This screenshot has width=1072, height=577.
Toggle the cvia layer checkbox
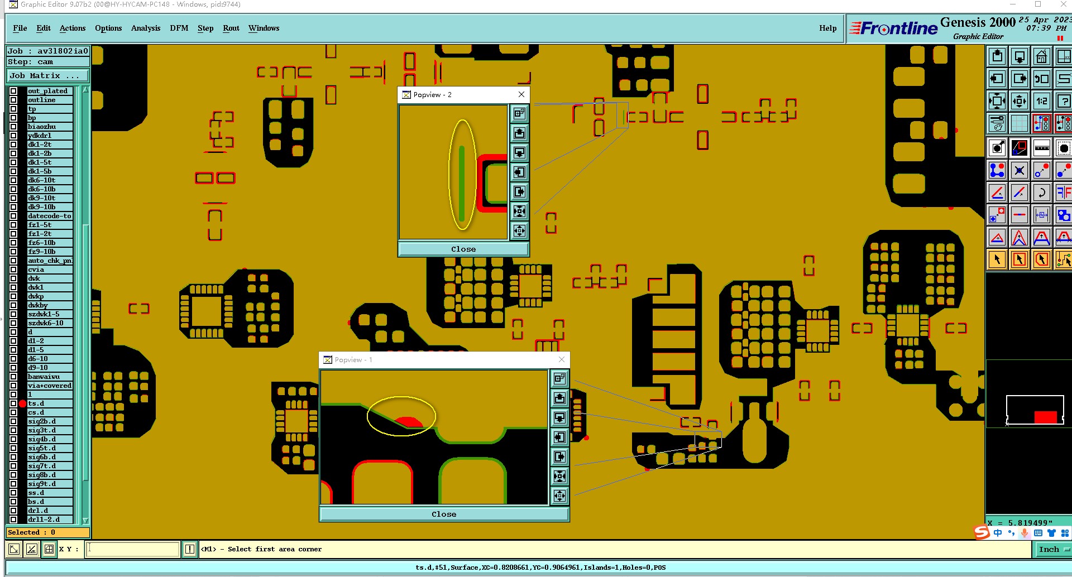click(13, 270)
